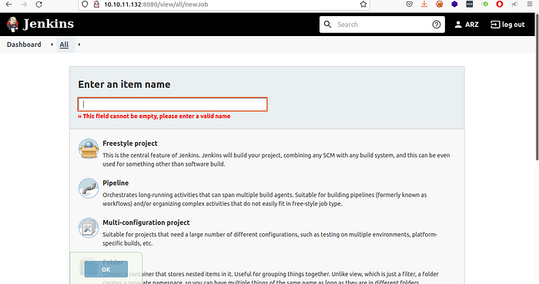Save to Pocket icon in toolbar
539x284 pixels.
point(409,4)
